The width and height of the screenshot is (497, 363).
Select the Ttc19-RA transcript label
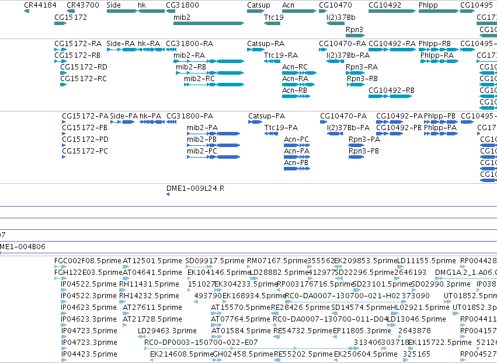tap(281, 55)
